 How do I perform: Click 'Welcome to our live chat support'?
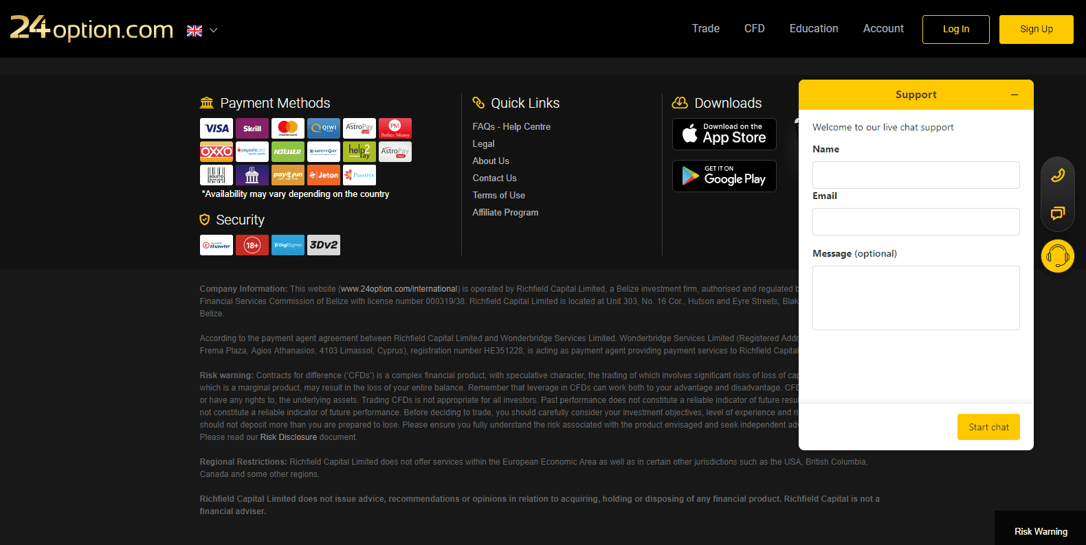[883, 127]
